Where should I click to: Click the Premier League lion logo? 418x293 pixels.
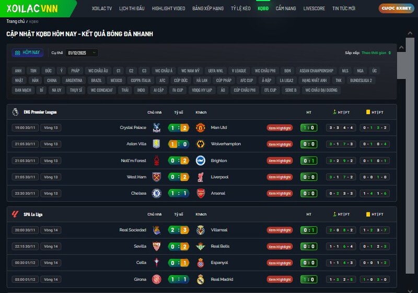point(16,112)
